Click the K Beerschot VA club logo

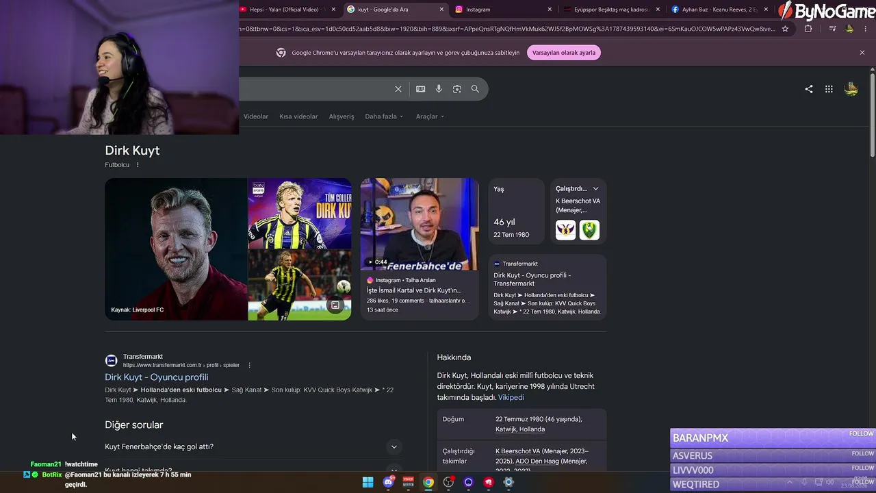pyautogui.click(x=566, y=230)
